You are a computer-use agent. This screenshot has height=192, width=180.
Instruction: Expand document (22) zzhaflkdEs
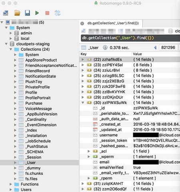tap(83, 59)
